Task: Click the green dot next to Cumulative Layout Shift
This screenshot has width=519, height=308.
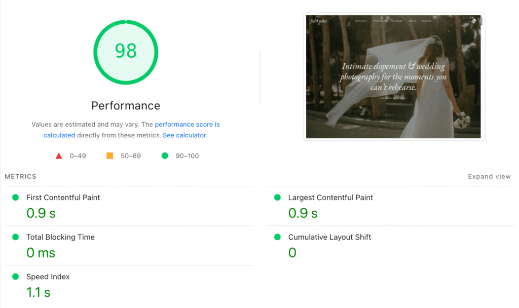Action: (277, 237)
